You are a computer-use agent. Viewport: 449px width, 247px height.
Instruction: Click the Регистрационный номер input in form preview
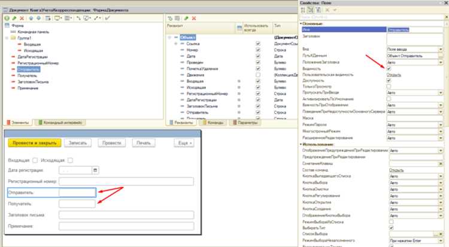pyautogui.click(x=126, y=181)
